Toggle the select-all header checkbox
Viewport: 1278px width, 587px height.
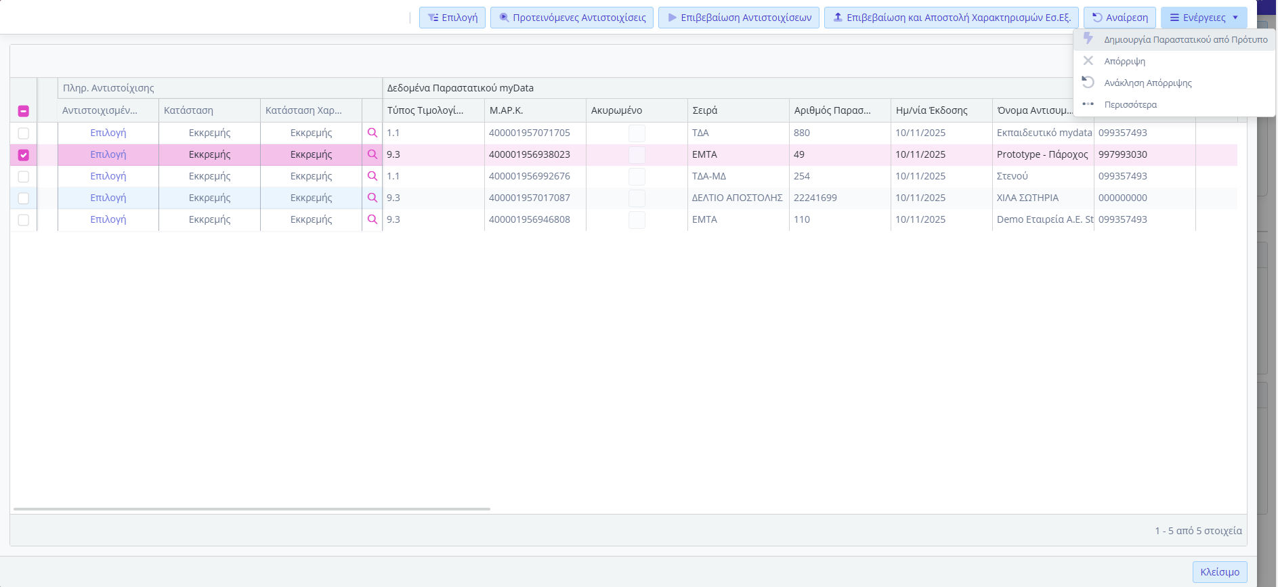(x=24, y=111)
